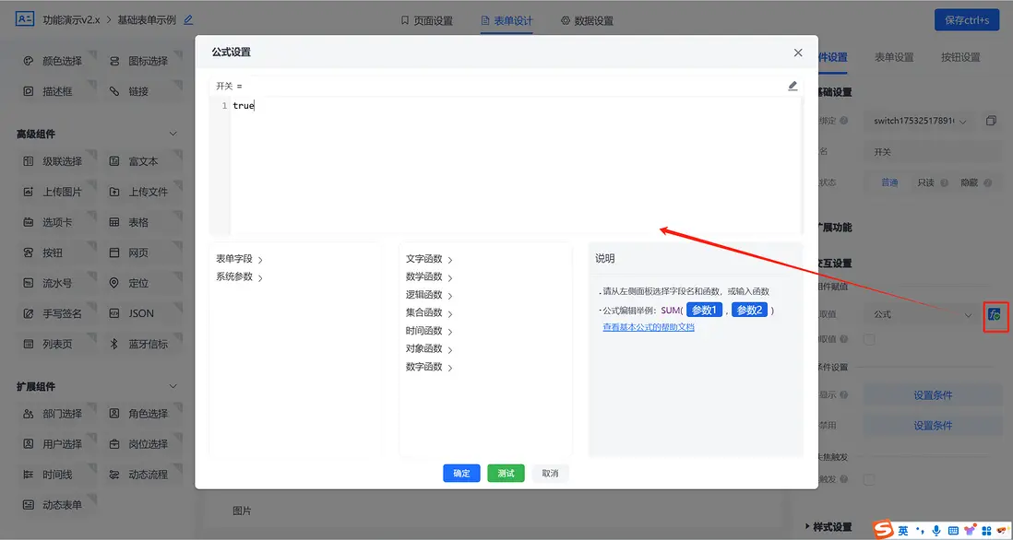Close the 公式设置 dialog
The height and width of the screenshot is (540, 1013).
coord(798,53)
